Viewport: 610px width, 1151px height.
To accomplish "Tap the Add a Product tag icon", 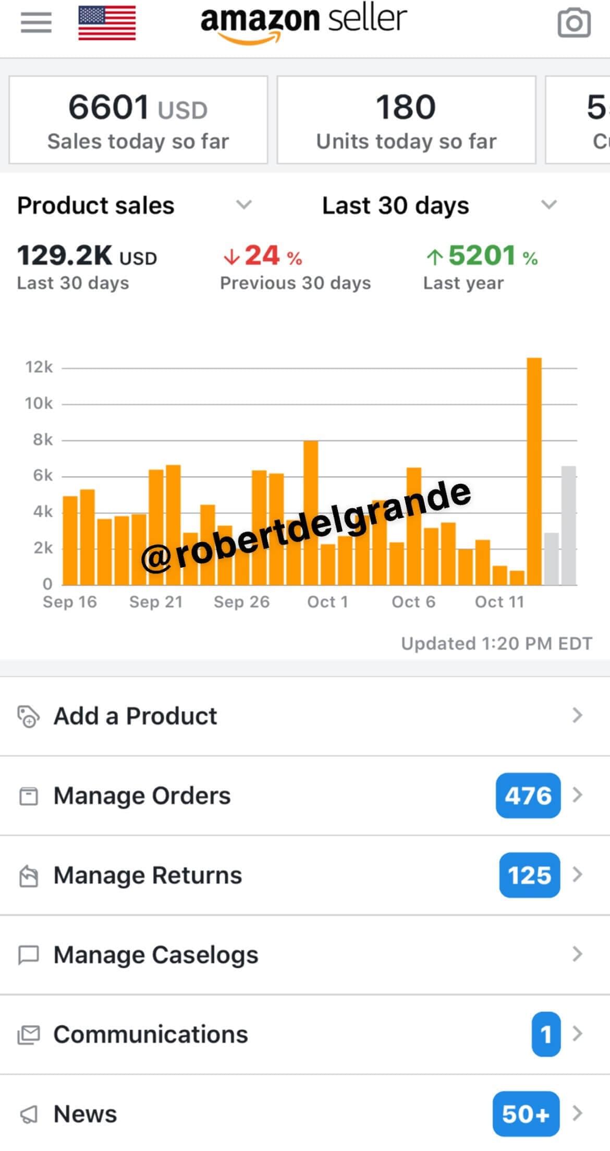I will (x=28, y=716).
